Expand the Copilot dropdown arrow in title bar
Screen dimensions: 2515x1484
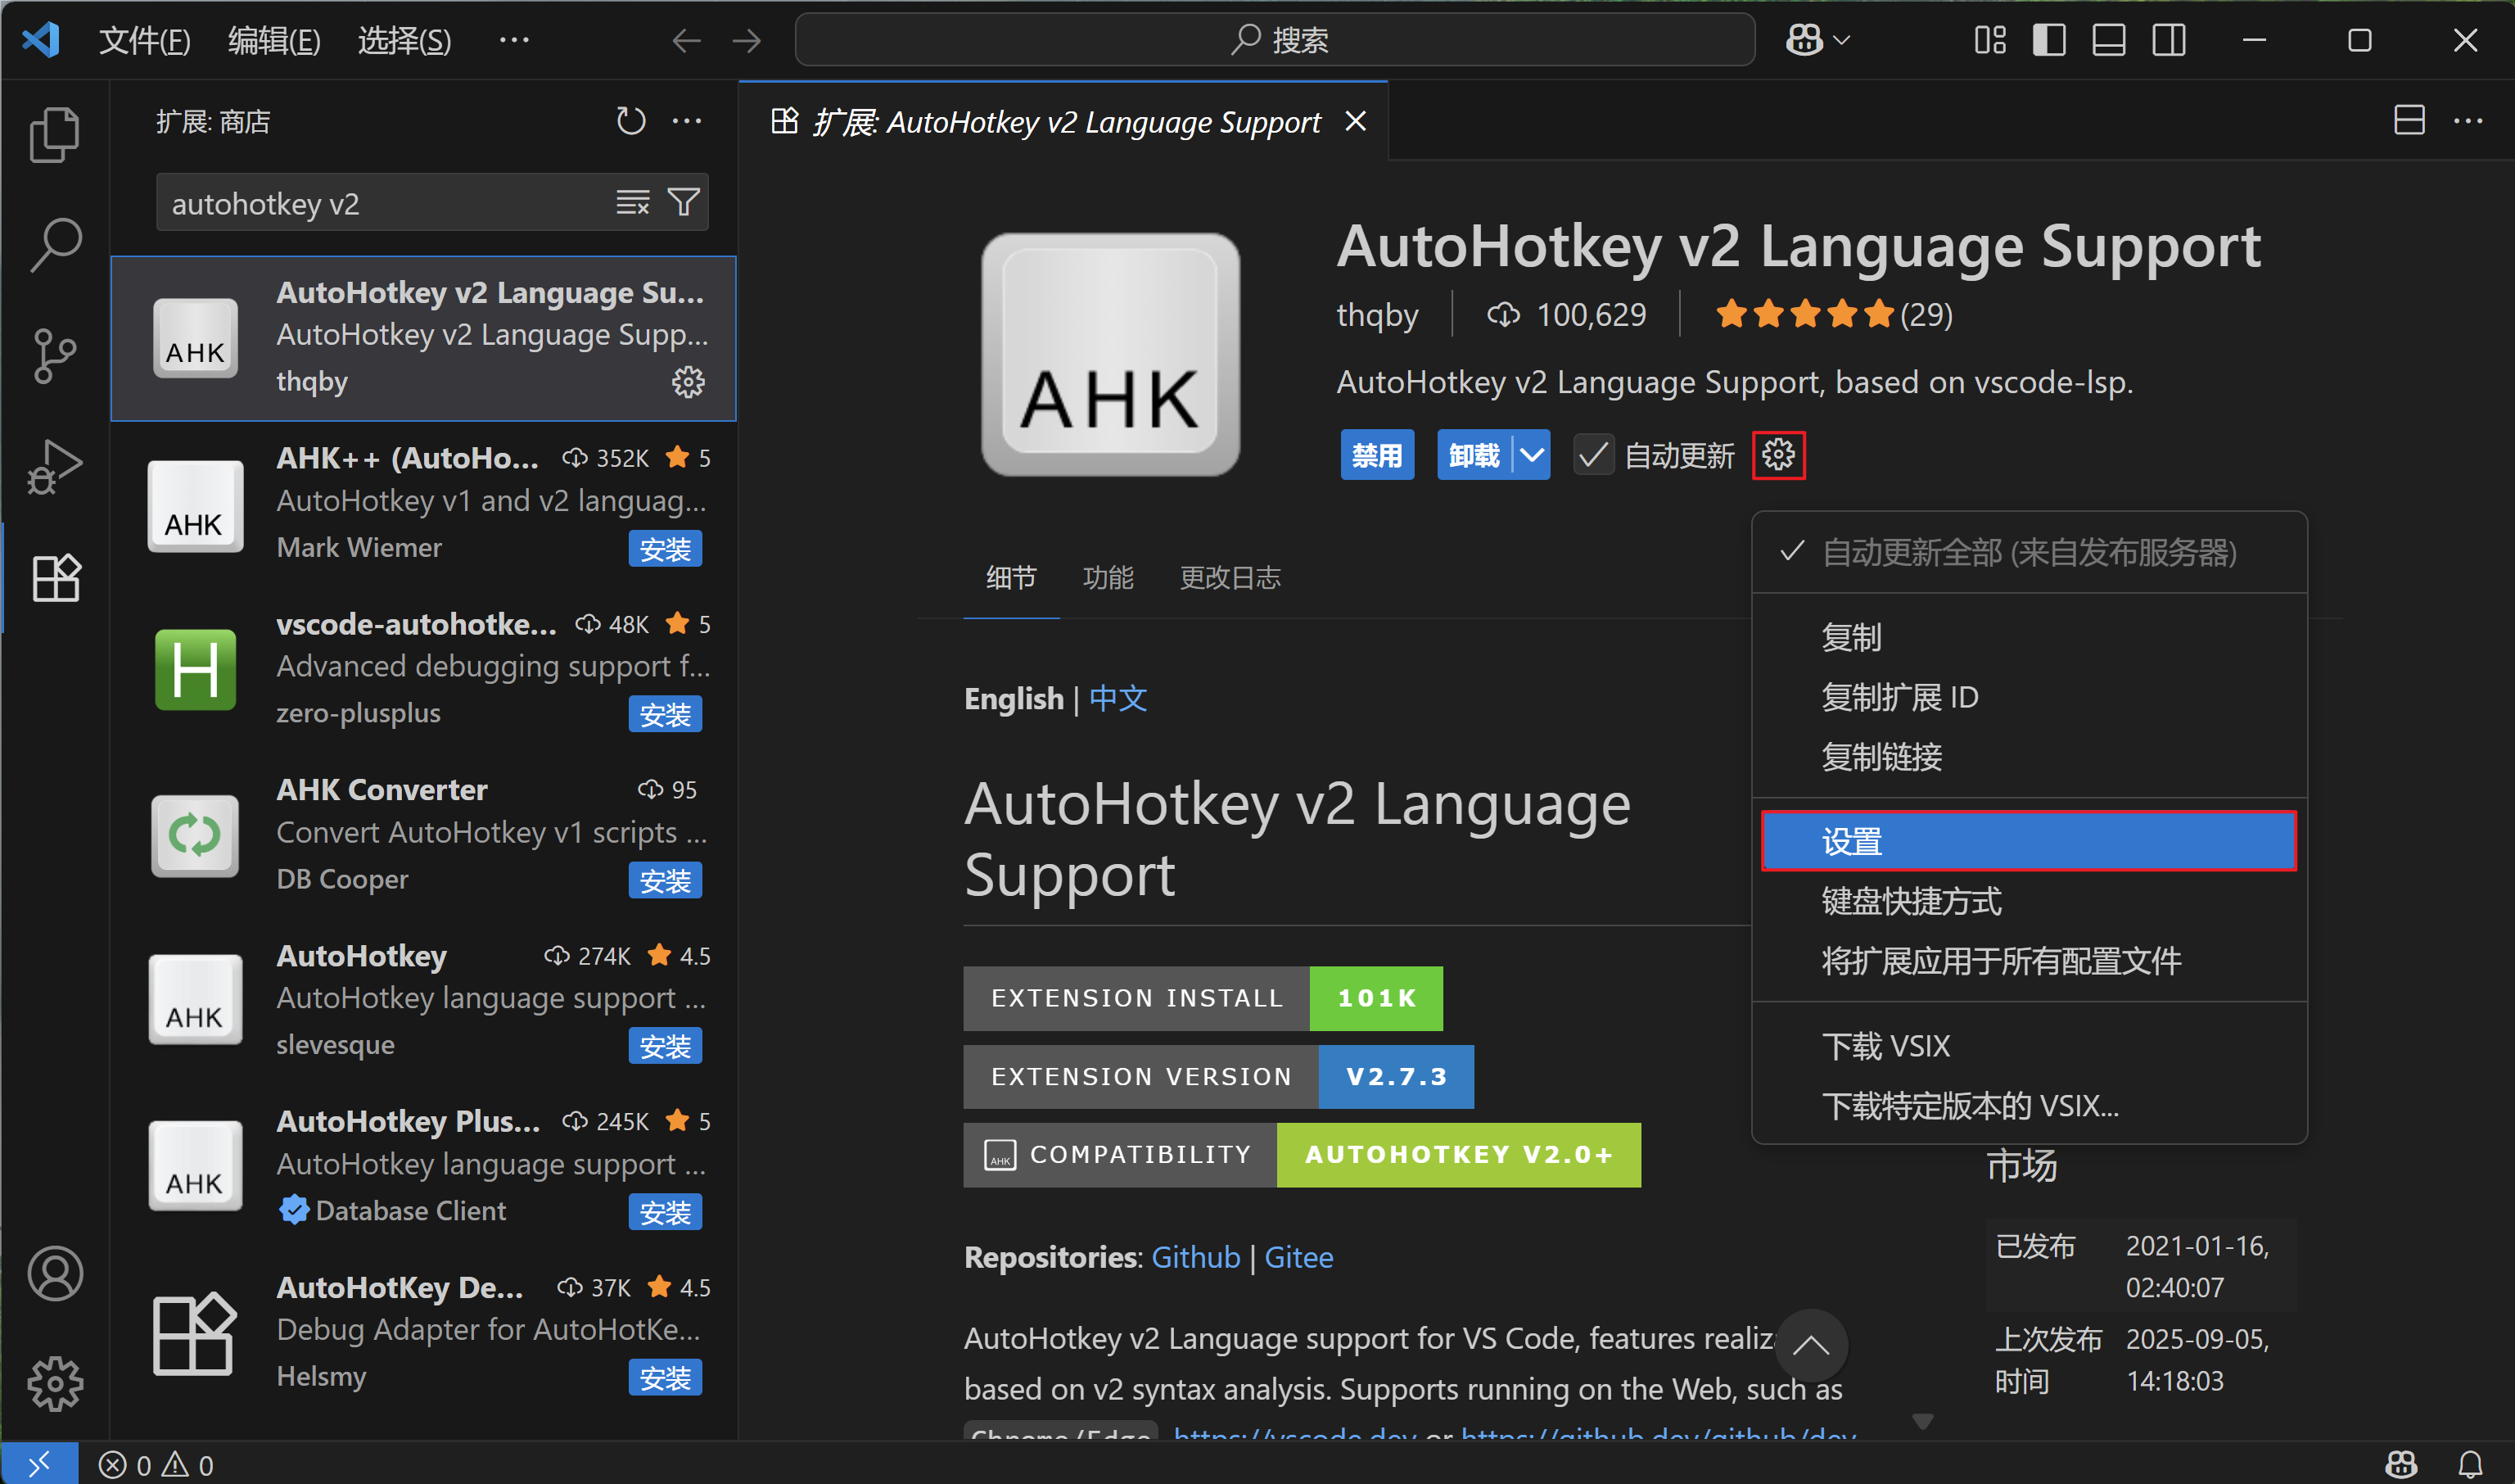[x=1842, y=40]
